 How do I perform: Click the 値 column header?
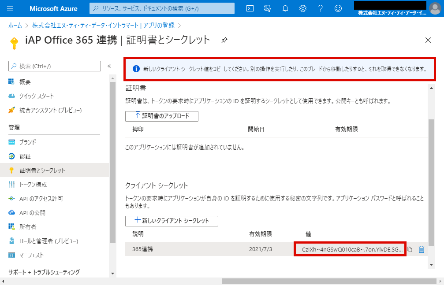coord(308,234)
